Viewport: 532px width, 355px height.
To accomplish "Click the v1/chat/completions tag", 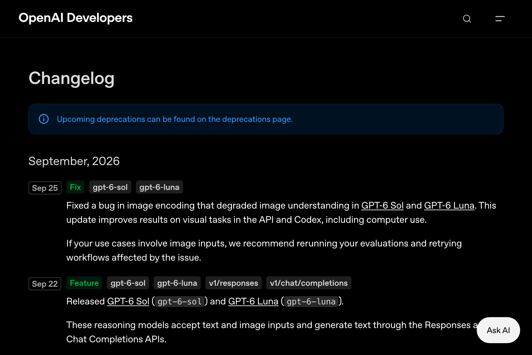I will point(309,283).
